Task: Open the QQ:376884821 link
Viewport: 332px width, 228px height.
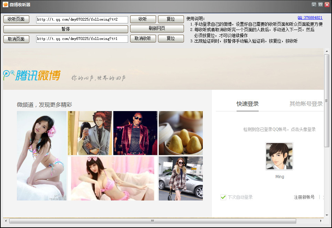Action: click(310, 18)
